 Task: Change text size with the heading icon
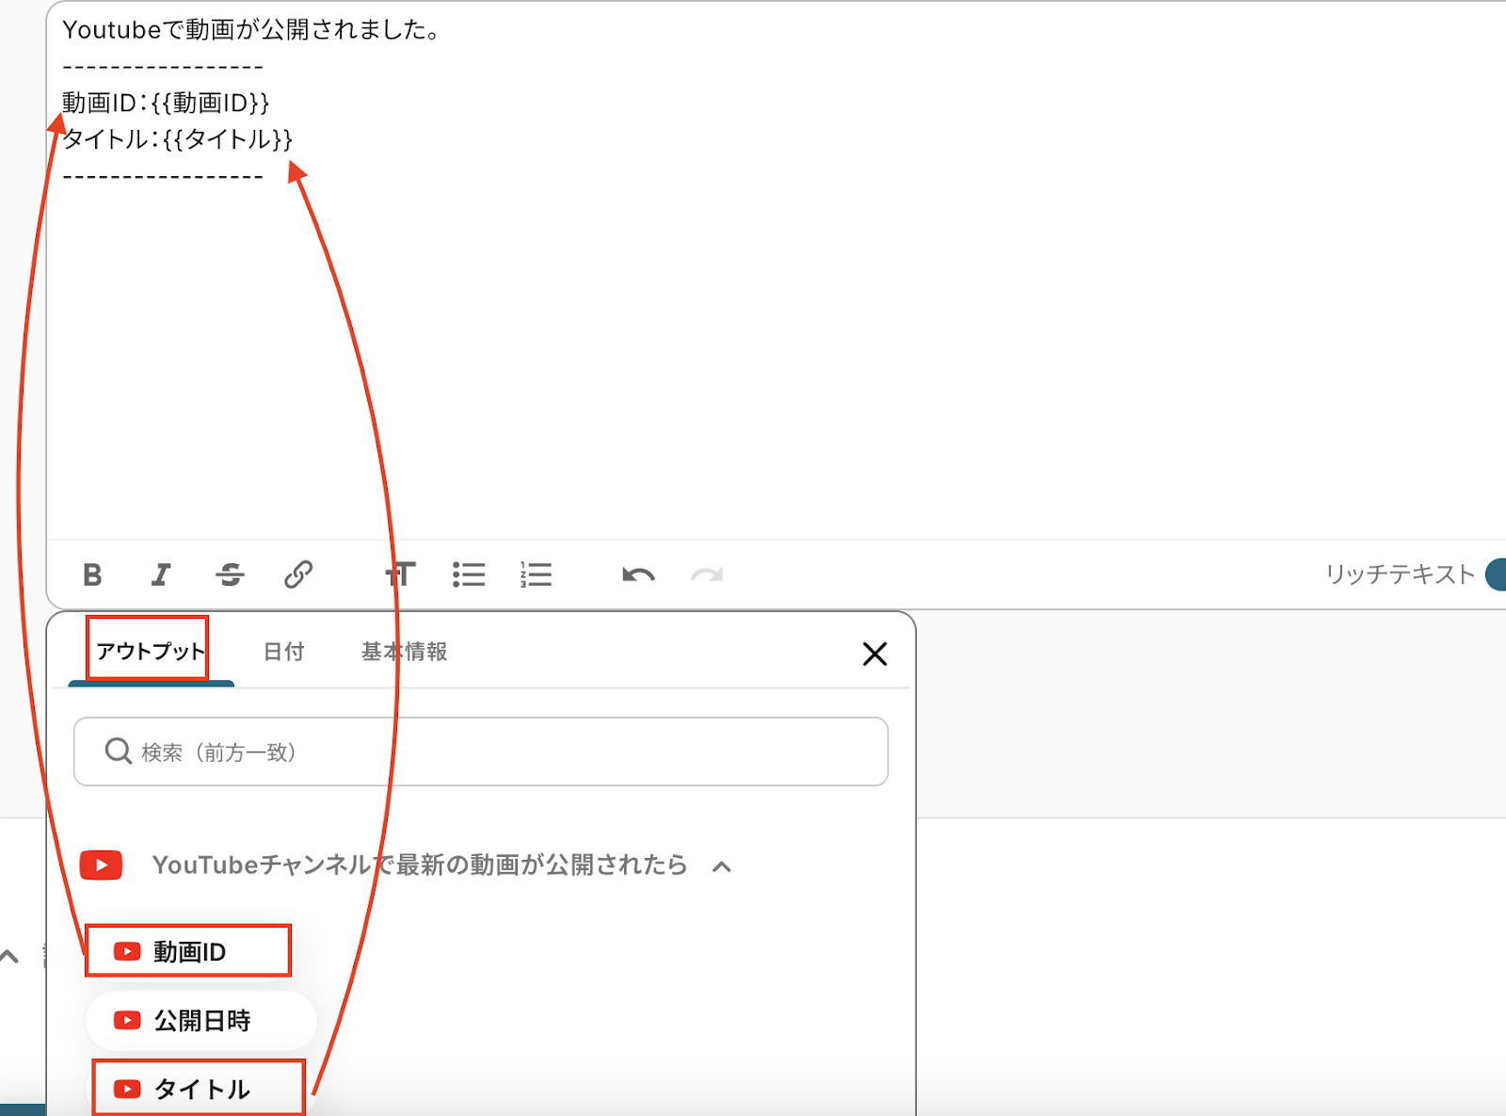pos(400,574)
